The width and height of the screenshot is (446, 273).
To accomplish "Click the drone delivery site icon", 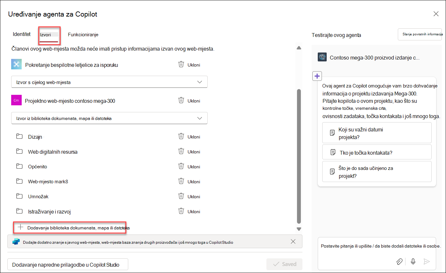I will click(16, 64).
